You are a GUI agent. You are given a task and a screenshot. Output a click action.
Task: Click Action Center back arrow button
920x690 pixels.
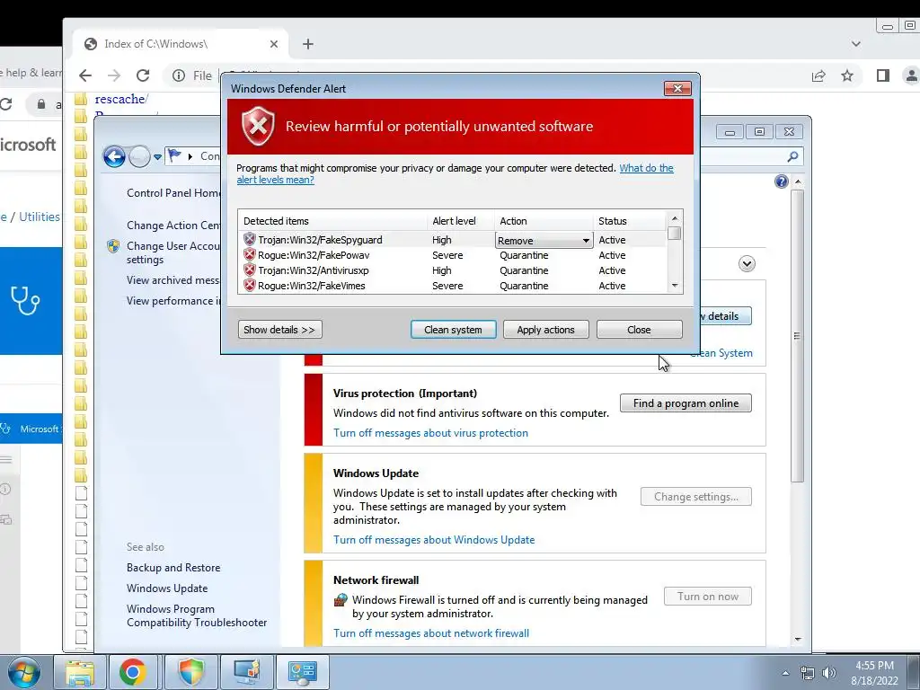coord(114,156)
